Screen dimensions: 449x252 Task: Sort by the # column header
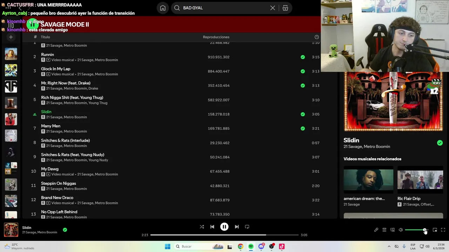(35, 37)
